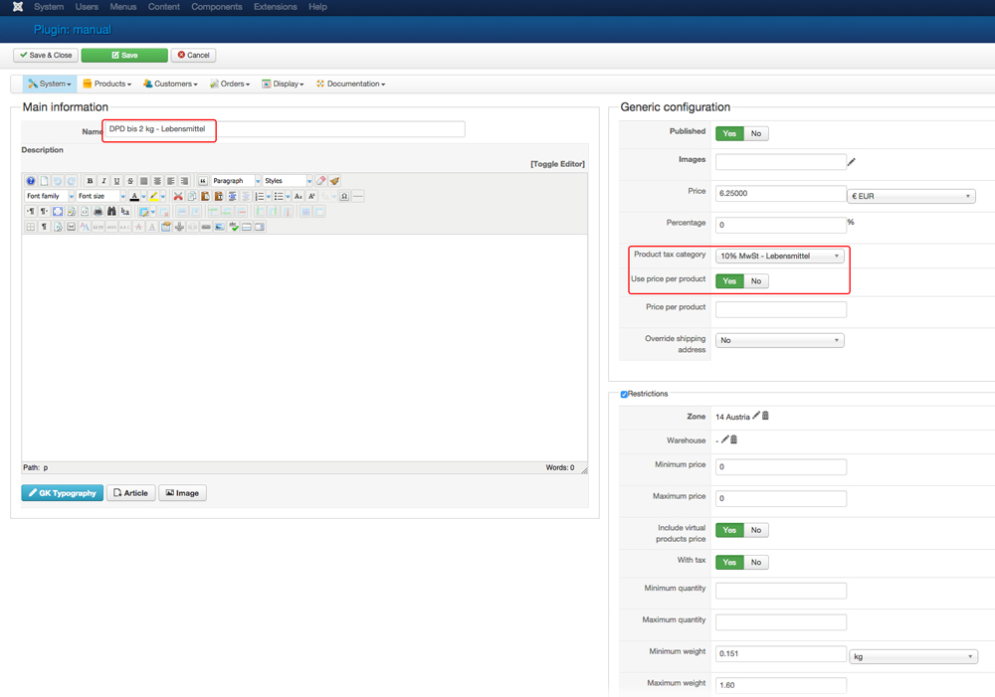Set Include virtual products price to Yes
The width and height of the screenshot is (995, 697).
pyautogui.click(x=729, y=530)
